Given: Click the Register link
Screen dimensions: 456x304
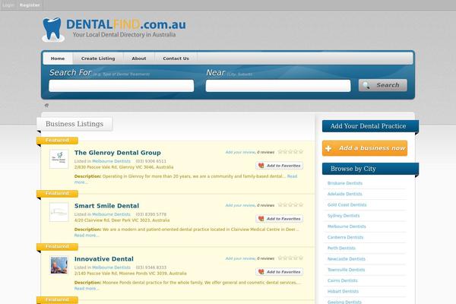Looking at the screenshot, I should click(x=30, y=5).
